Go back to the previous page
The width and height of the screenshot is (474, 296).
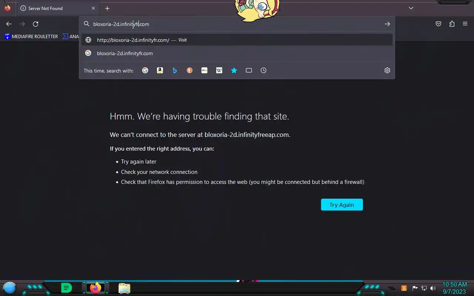coord(9,24)
